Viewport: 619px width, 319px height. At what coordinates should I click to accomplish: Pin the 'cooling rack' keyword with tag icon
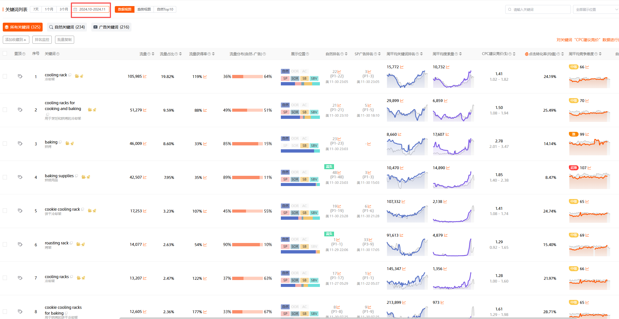[x=20, y=76]
